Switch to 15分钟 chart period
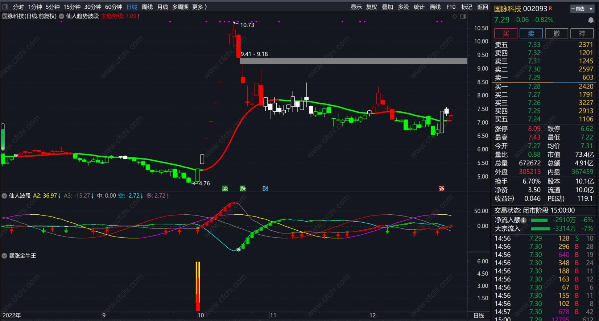599x321 pixels. click(x=72, y=7)
